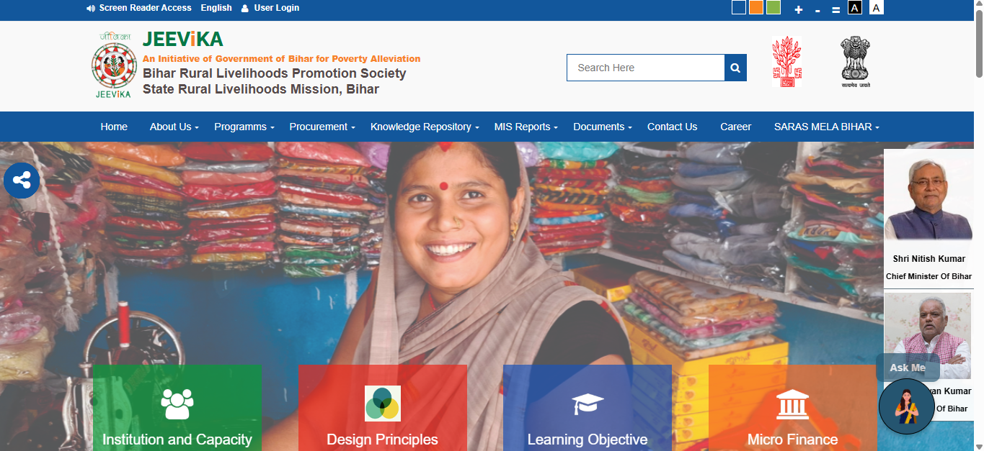The width and height of the screenshot is (984, 451).
Task: Increase font size with plus sign
Action: coord(798,9)
